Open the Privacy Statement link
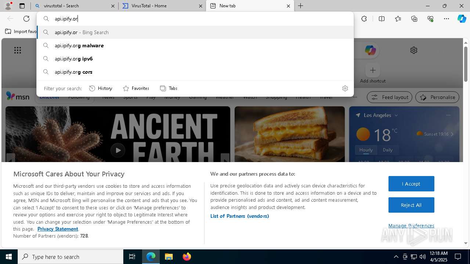 pos(58,229)
